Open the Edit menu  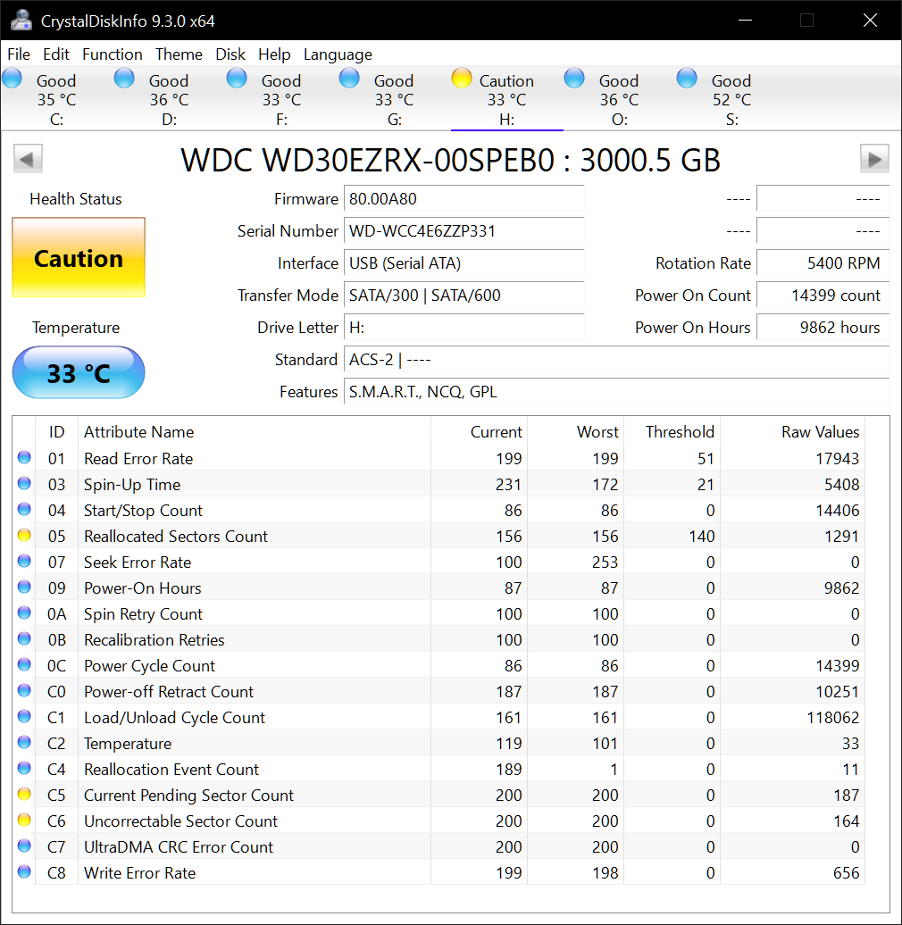pyautogui.click(x=56, y=54)
